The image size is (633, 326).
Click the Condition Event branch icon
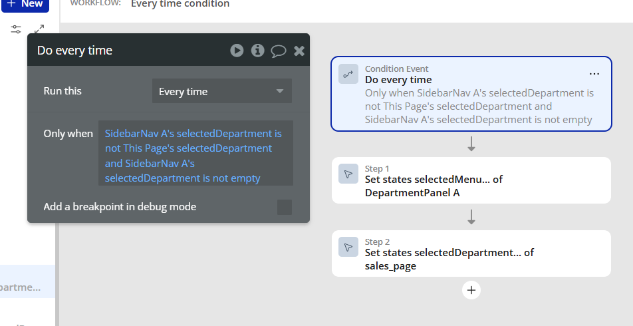[x=348, y=75]
